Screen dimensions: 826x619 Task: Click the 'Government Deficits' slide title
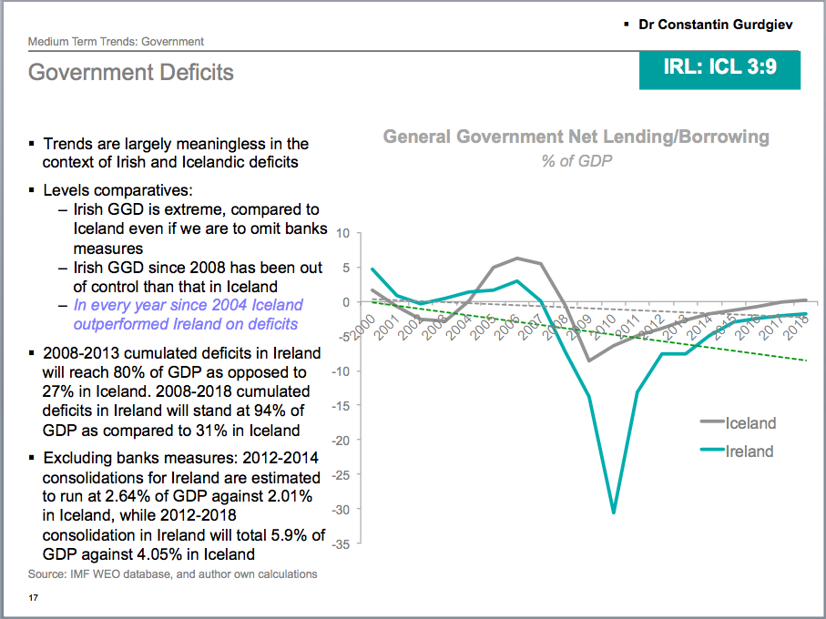130,72
